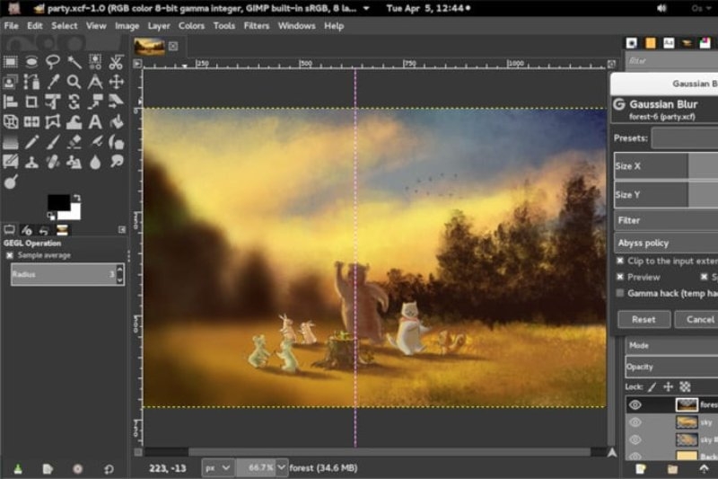Viewport: 718px width, 479px height.
Task: Select the Bucket Fill tool
Action: 117,122
